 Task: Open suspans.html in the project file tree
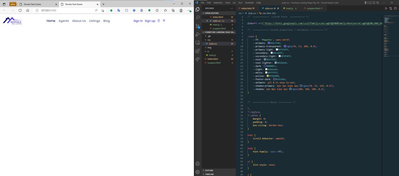point(219,63)
